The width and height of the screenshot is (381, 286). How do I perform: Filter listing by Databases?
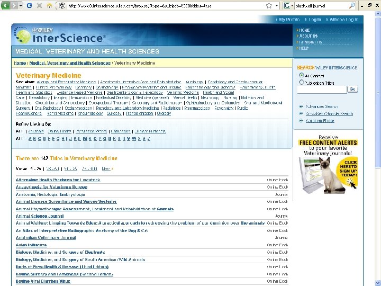tap(121, 131)
